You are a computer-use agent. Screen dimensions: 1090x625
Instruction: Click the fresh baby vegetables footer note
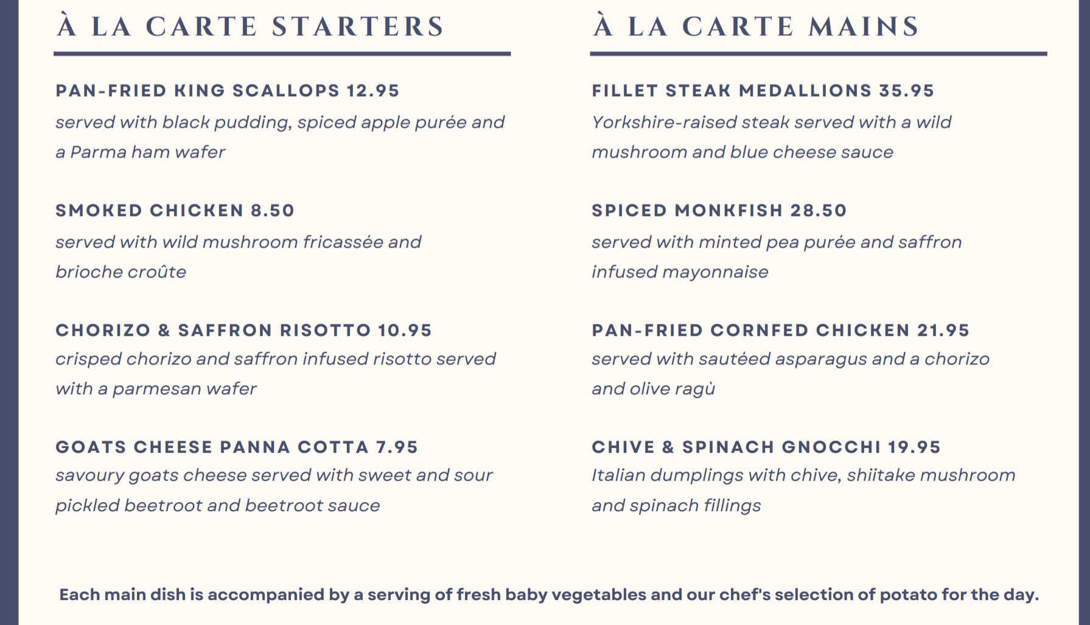pyautogui.click(x=548, y=595)
